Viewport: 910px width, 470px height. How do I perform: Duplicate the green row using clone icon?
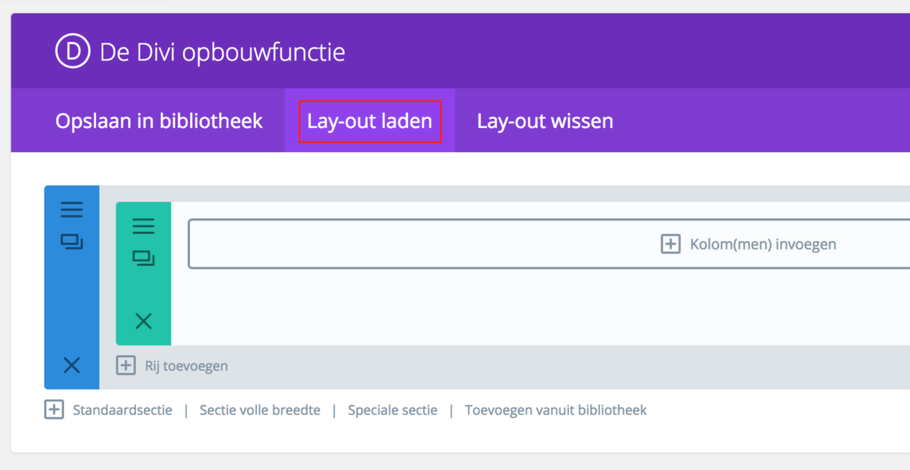tap(143, 258)
